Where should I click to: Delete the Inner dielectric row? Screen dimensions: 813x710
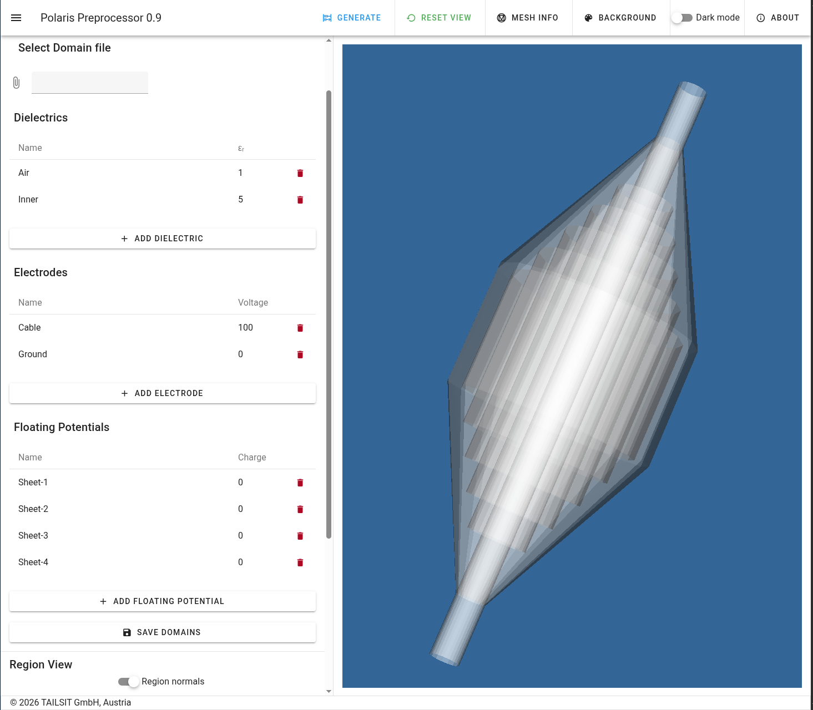pyautogui.click(x=300, y=200)
